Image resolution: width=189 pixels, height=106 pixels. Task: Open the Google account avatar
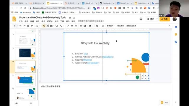[x=175, y=19]
